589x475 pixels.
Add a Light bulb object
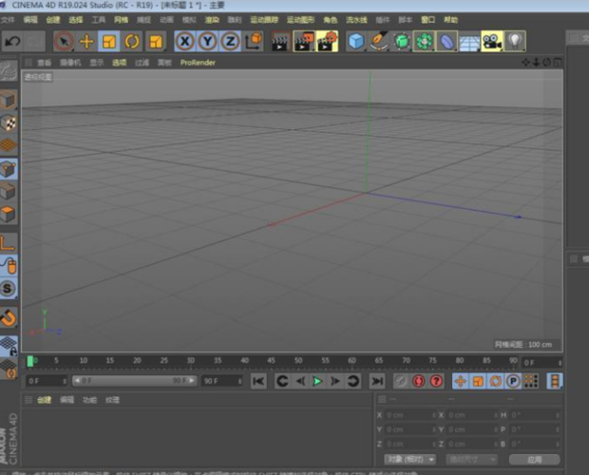pos(515,41)
